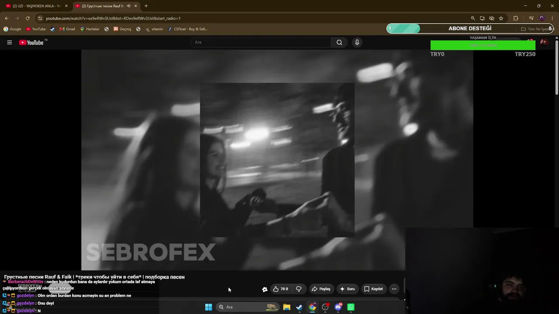Open the Steam bookmark icon

click(52, 29)
